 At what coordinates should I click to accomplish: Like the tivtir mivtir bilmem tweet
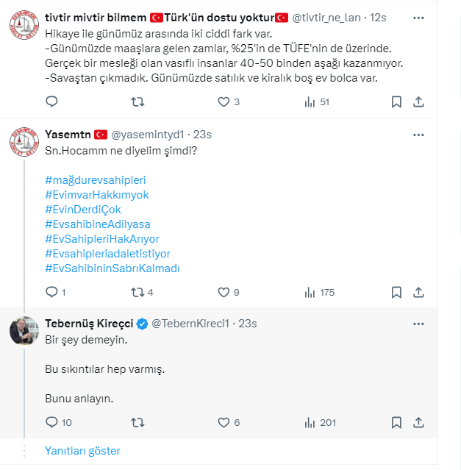224,102
